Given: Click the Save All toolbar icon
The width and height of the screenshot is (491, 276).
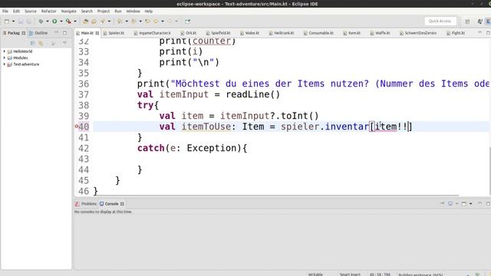Looking at the screenshot, I should (29, 21).
